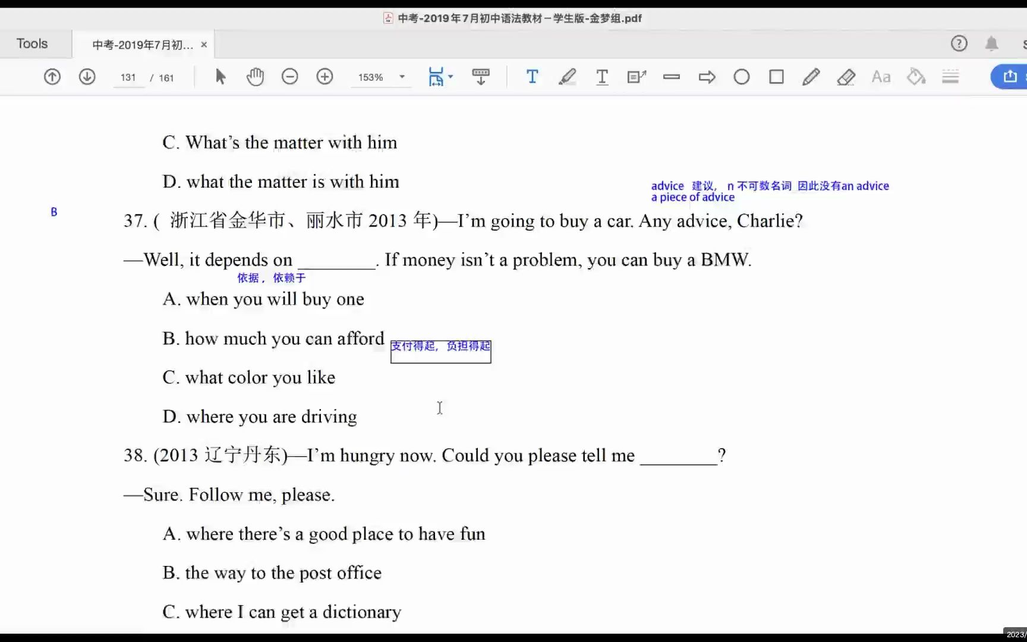Toggle the scrolling mode icon
The width and height of the screenshot is (1027, 642).
pyautogui.click(x=481, y=77)
